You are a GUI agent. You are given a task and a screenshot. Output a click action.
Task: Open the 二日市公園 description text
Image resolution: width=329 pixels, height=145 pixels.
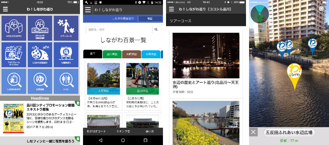(143, 102)
